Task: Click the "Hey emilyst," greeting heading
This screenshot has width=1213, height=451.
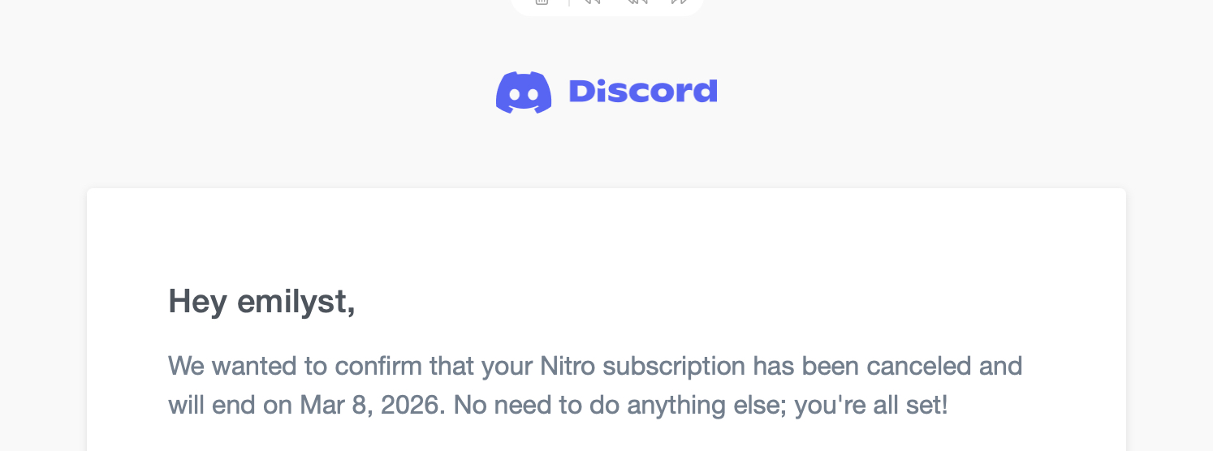Action: (261, 302)
